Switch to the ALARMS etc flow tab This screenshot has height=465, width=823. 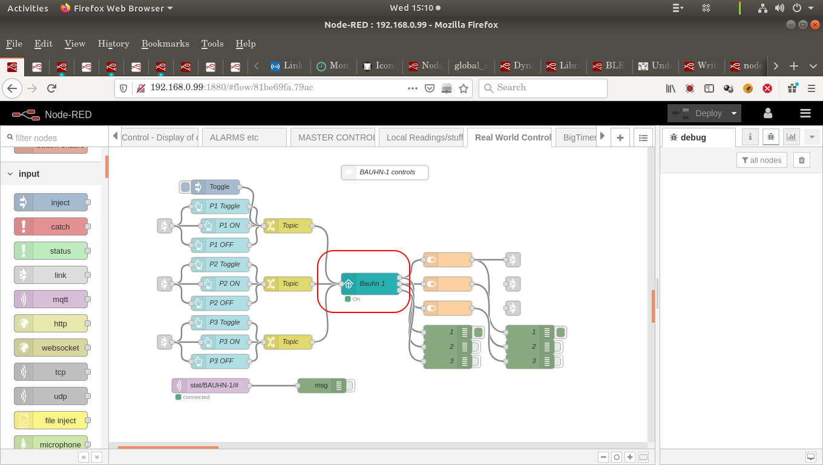point(244,137)
